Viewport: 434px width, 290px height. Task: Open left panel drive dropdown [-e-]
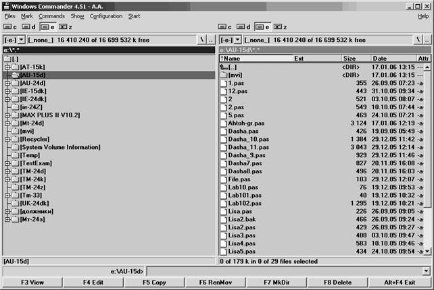pos(22,40)
